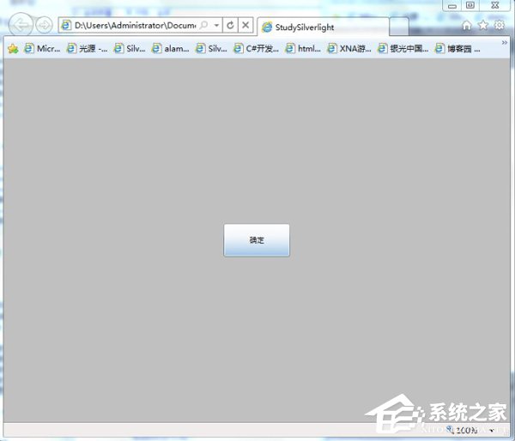Go back with the browser back arrow
This screenshot has height=441, width=515.
click(x=21, y=25)
